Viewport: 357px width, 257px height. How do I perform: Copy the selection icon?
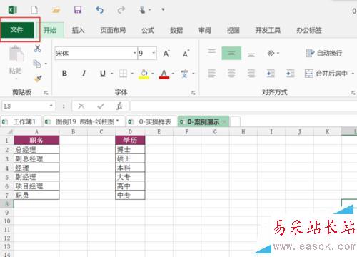37,64
